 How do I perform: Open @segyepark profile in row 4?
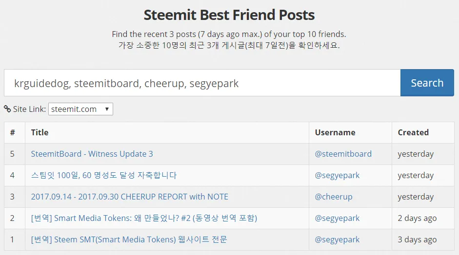coord(337,175)
